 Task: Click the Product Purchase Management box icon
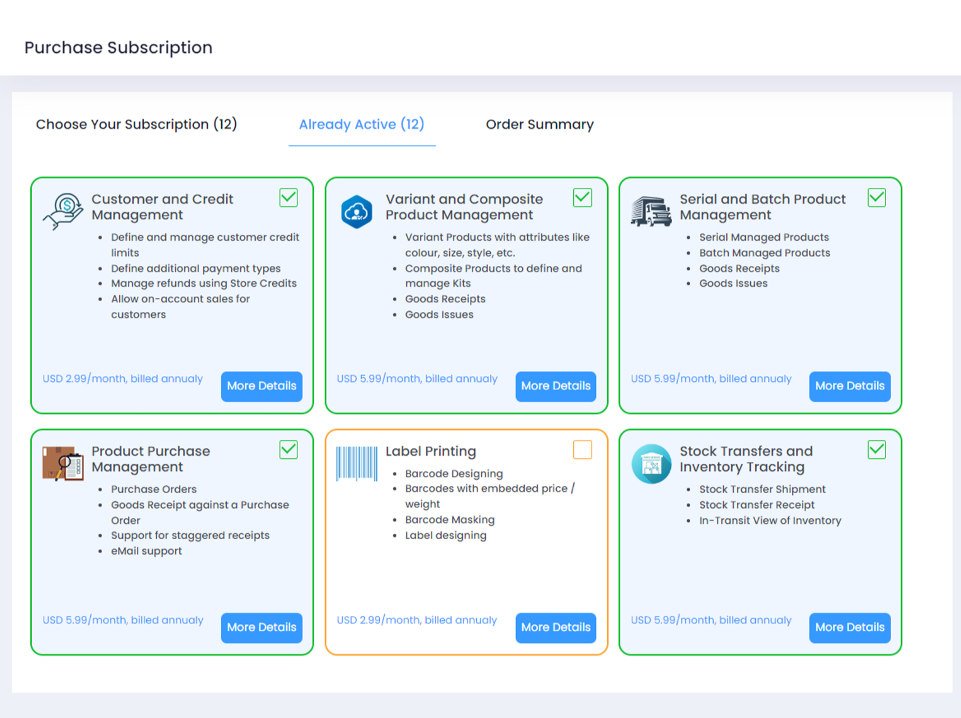click(63, 464)
